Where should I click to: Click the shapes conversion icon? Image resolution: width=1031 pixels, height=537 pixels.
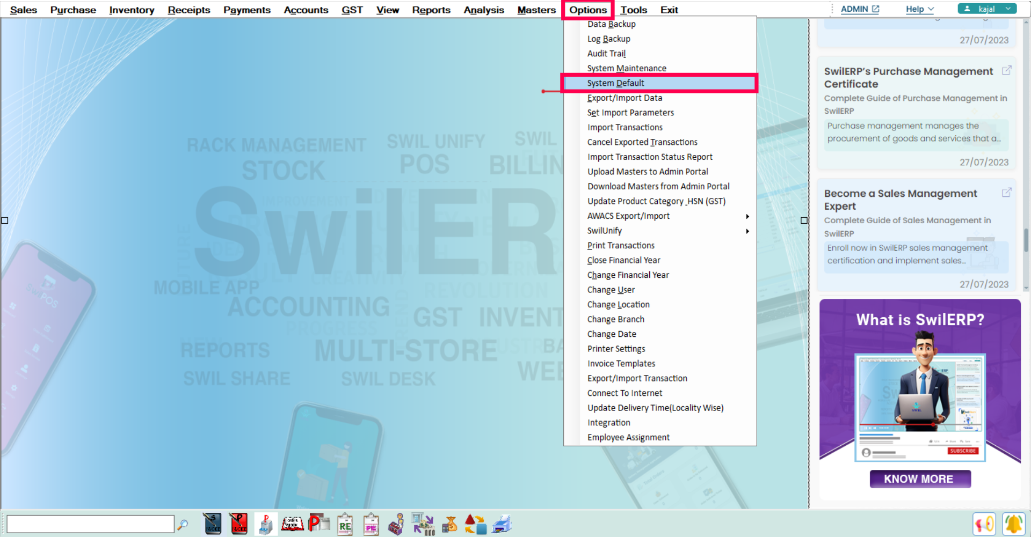pyautogui.click(x=475, y=524)
